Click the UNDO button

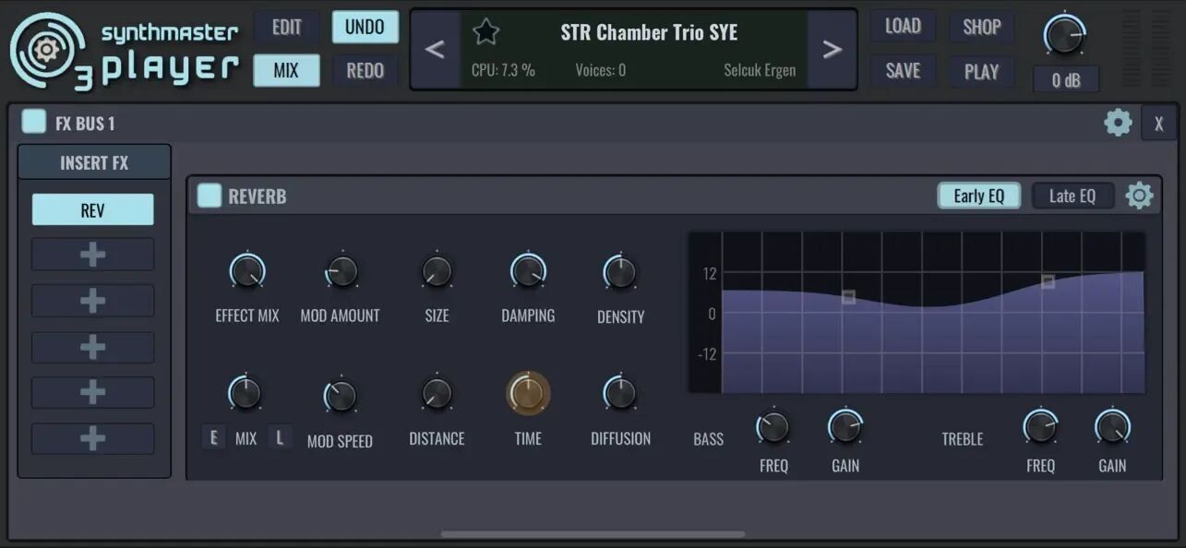click(365, 27)
